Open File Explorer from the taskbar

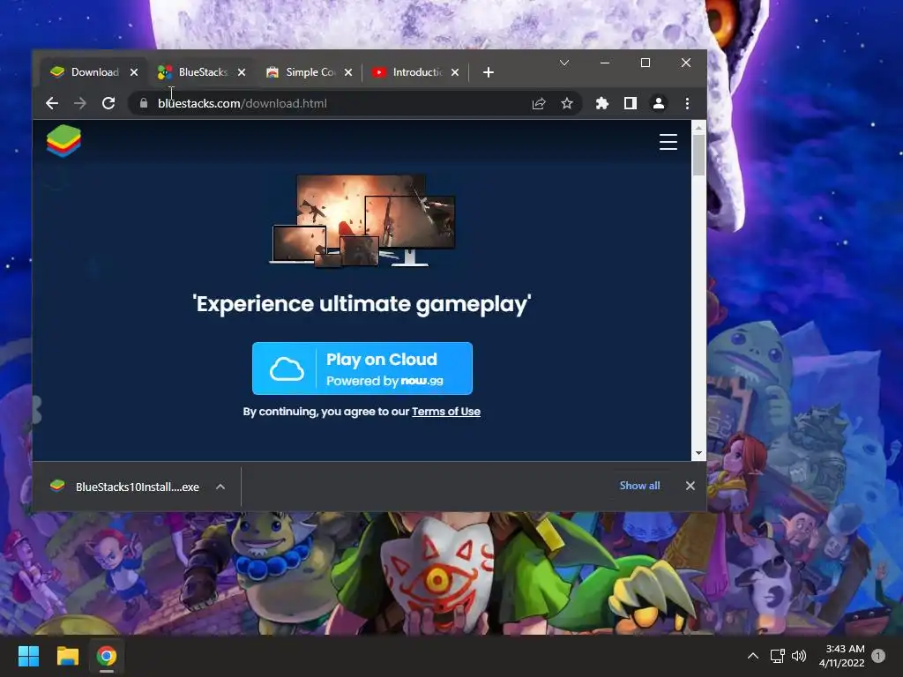click(67, 656)
